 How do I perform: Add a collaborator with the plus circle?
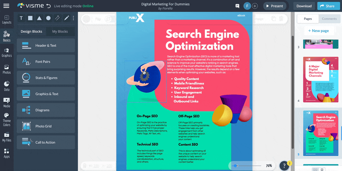coord(255,6)
